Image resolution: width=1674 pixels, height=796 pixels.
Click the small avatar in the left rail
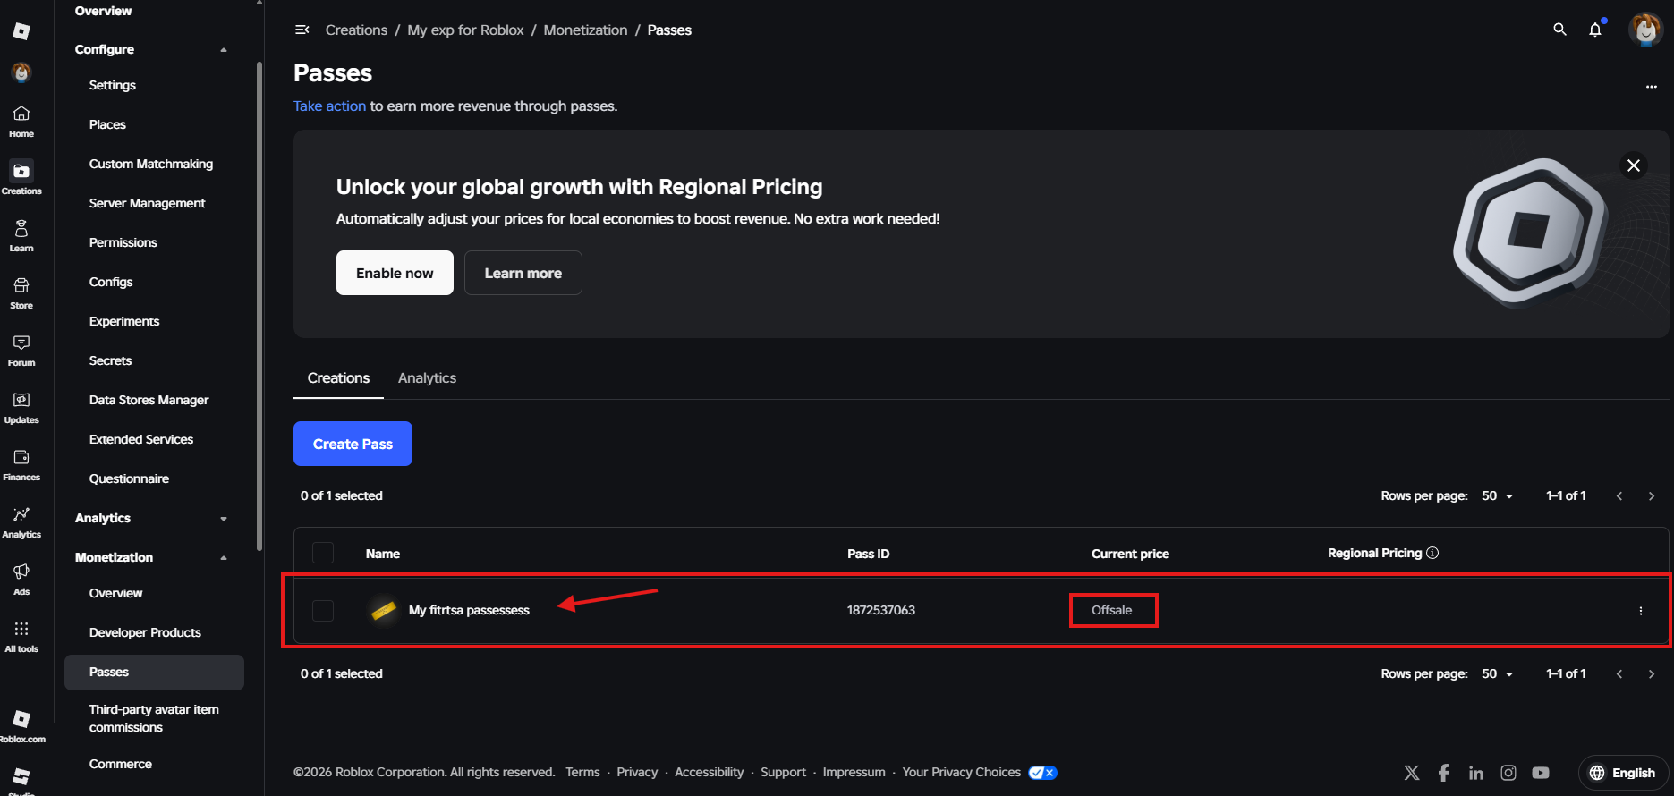click(x=21, y=72)
